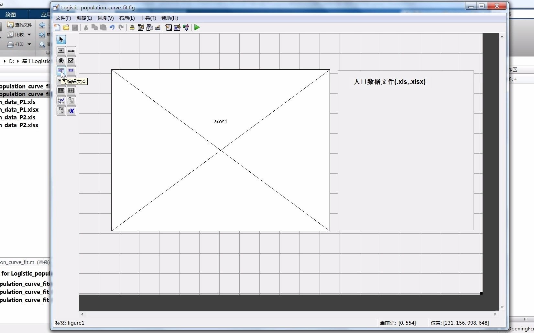Click the 查找文件 button
This screenshot has height=333, width=534.
(x=20, y=25)
